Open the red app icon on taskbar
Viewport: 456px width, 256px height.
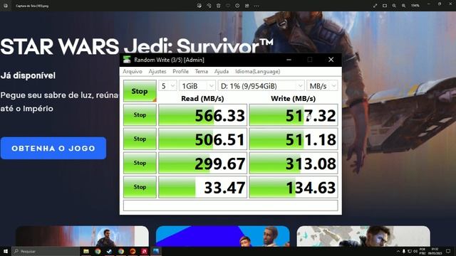point(144,251)
